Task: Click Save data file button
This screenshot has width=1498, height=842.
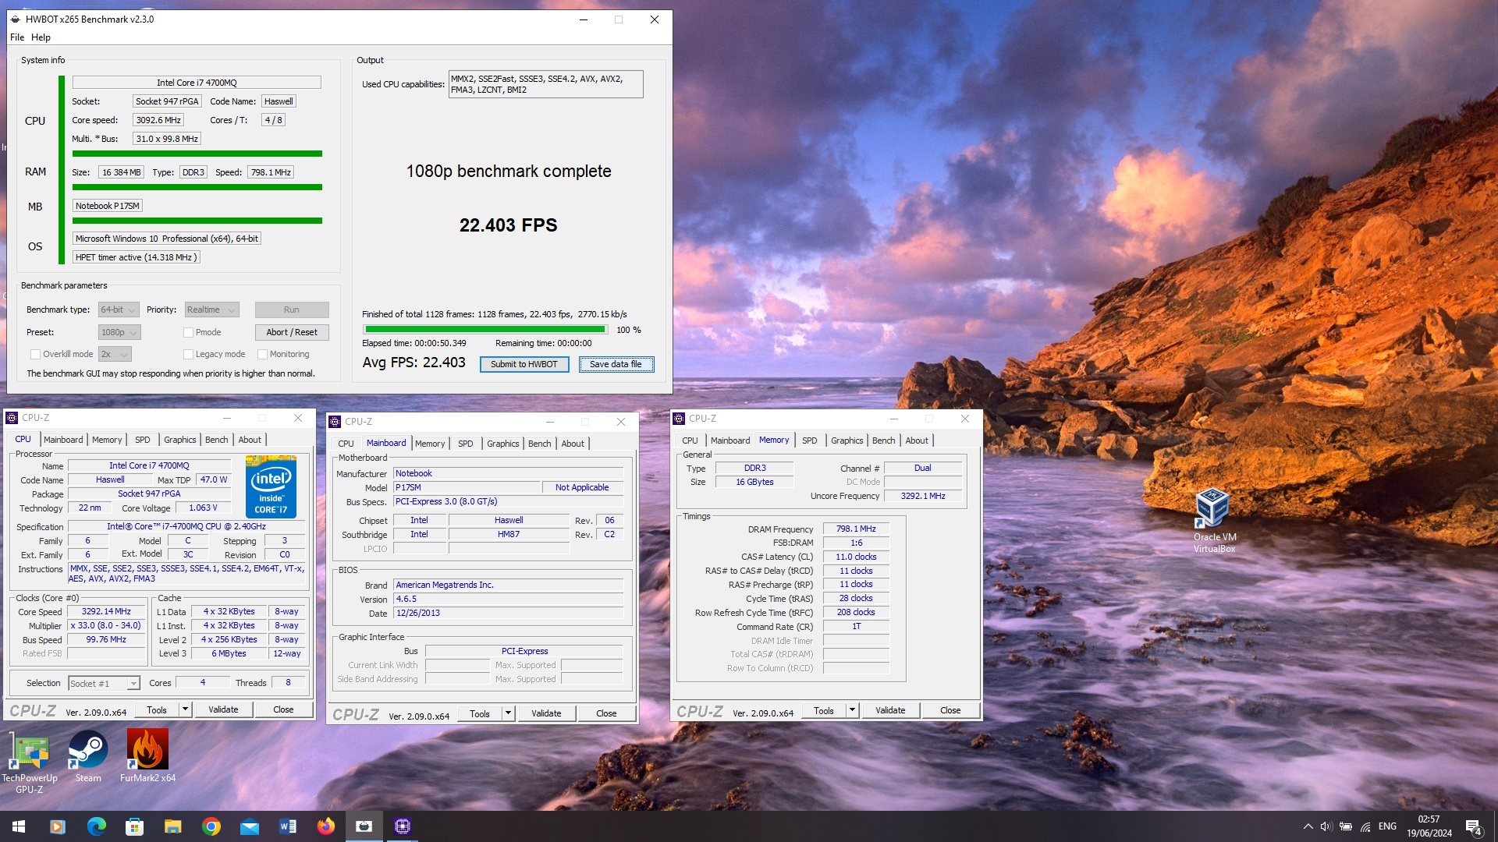Action: click(x=616, y=364)
